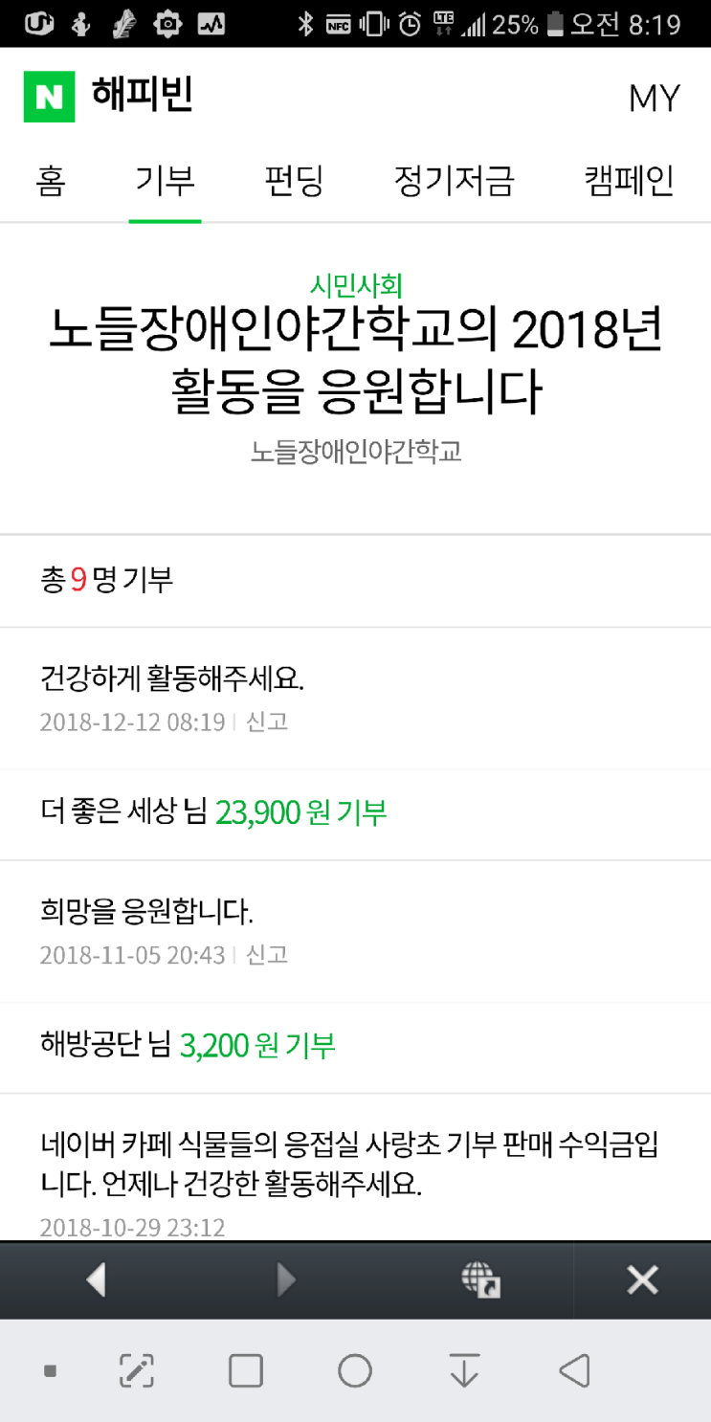Image resolution: width=711 pixels, height=1422 pixels.
Task: Switch to the 펀딩 tab
Action: (x=294, y=180)
